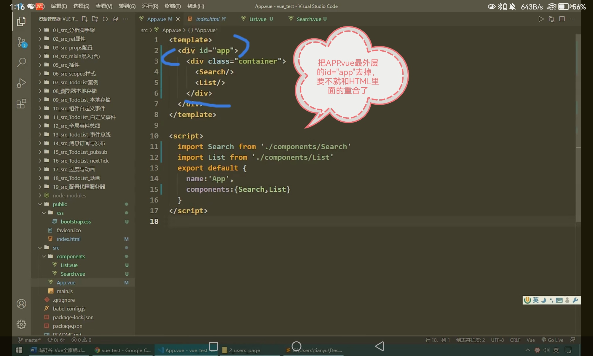Open Windows Start menu
This screenshot has width=593, height=356.
19,350
